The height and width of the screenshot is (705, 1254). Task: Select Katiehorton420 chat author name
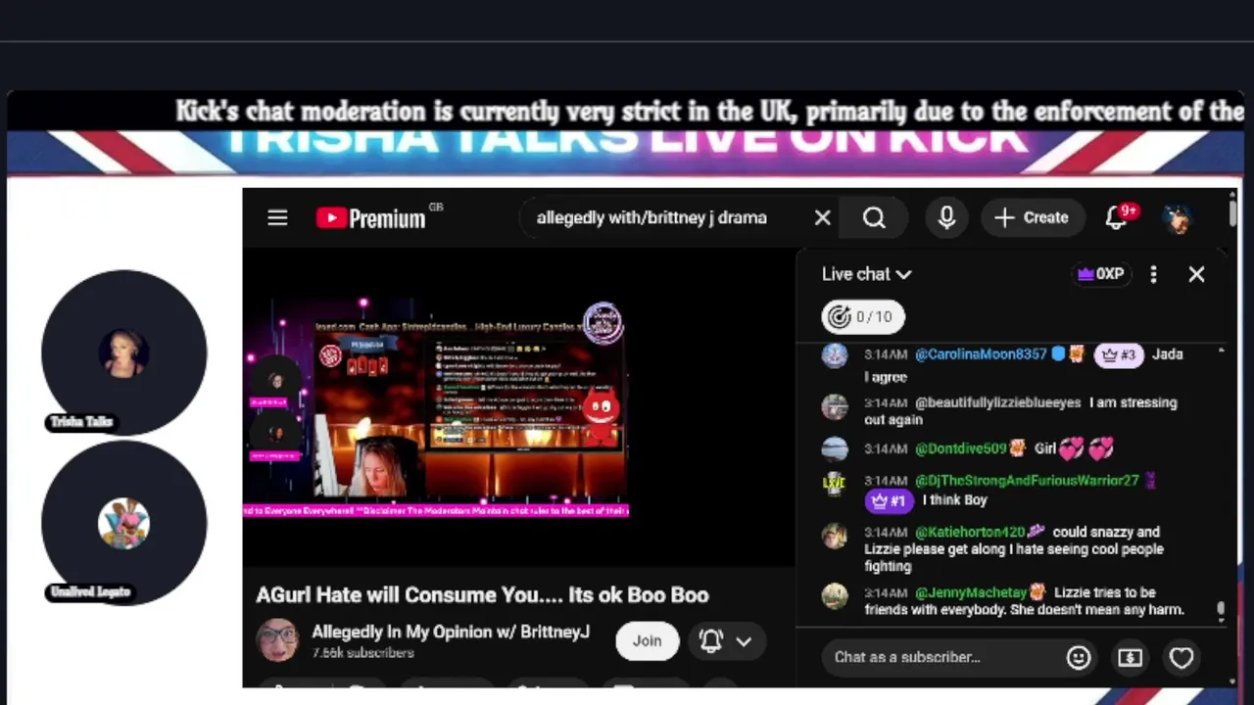[x=970, y=532]
